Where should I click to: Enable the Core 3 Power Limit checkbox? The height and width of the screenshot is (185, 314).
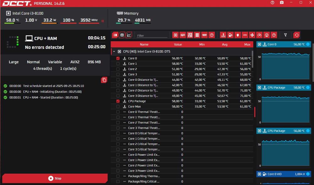[x=118, y=171]
